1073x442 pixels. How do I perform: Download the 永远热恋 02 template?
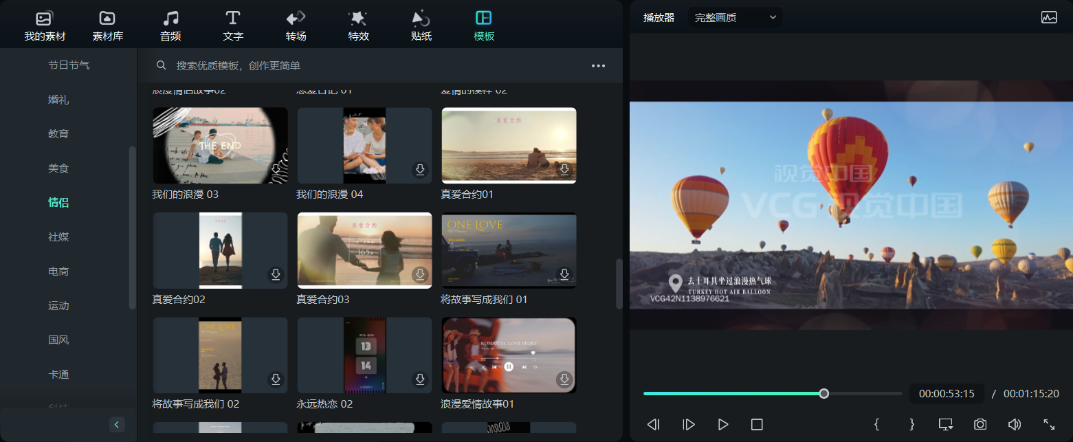420,379
